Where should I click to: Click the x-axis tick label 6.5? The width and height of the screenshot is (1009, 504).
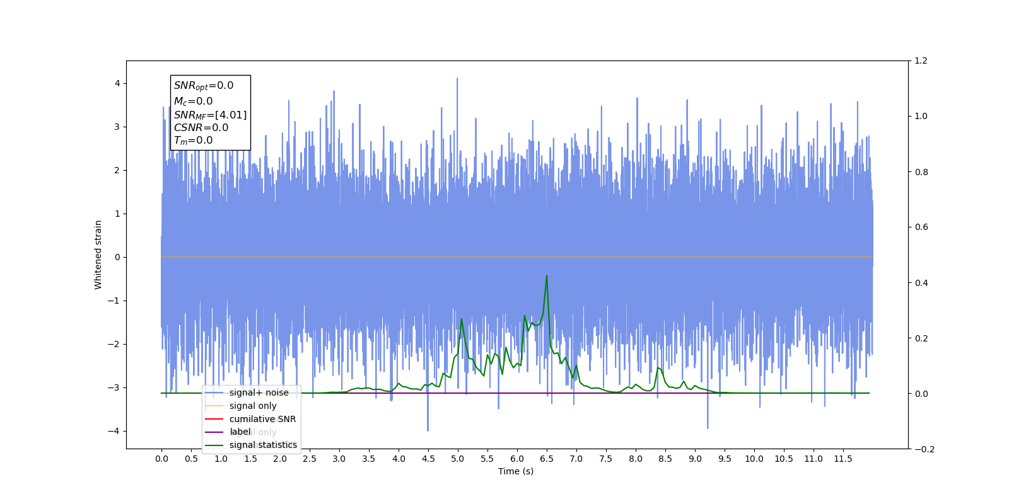(547, 459)
